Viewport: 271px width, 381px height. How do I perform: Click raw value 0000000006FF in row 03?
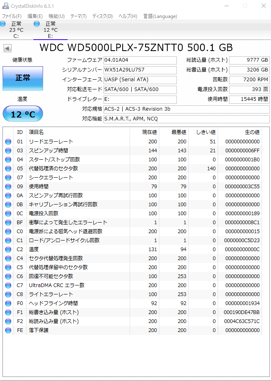click(242, 151)
